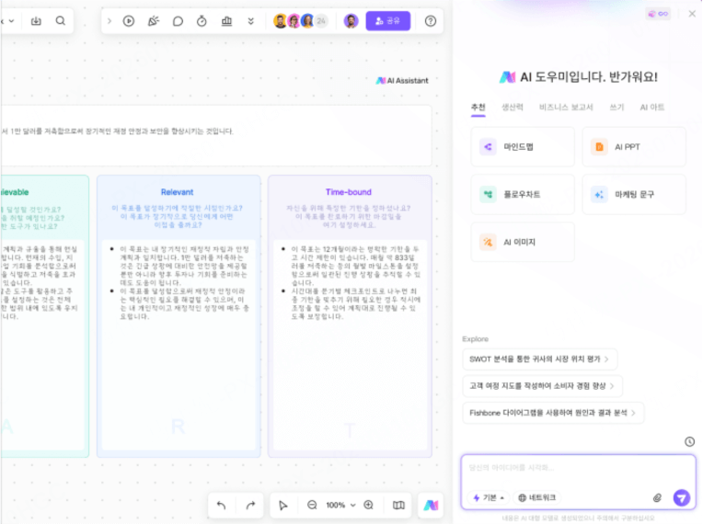Click the celebrate confetti icon
Viewport: 703px width, 524px height.
(x=154, y=20)
